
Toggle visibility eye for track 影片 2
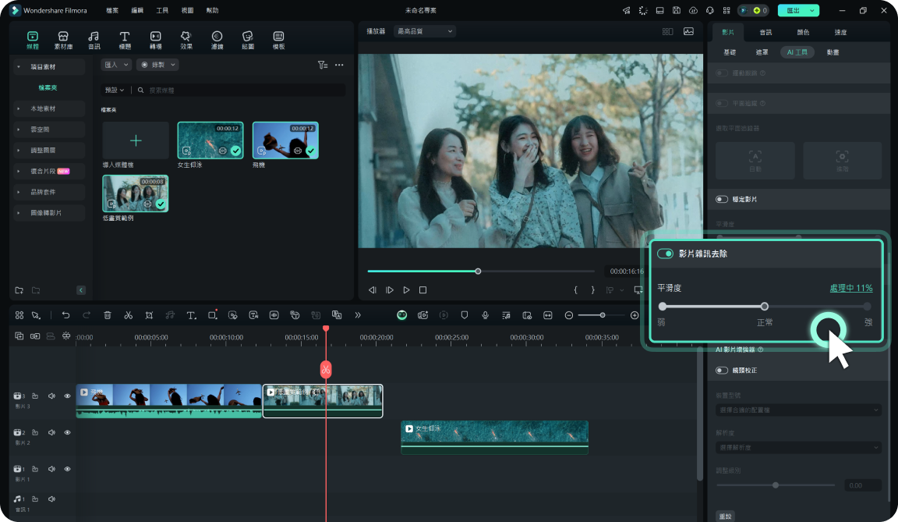67,432
